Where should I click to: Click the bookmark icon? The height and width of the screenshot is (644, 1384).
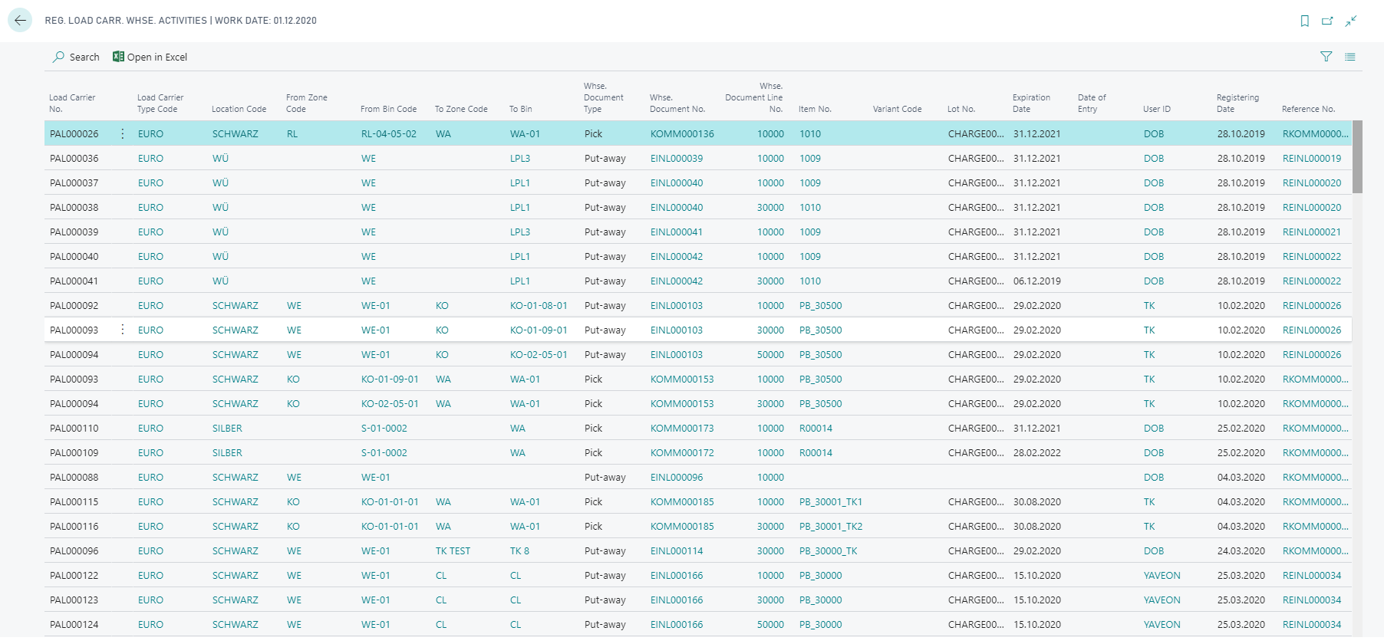pyautogui.click(x=1304, y=21)
